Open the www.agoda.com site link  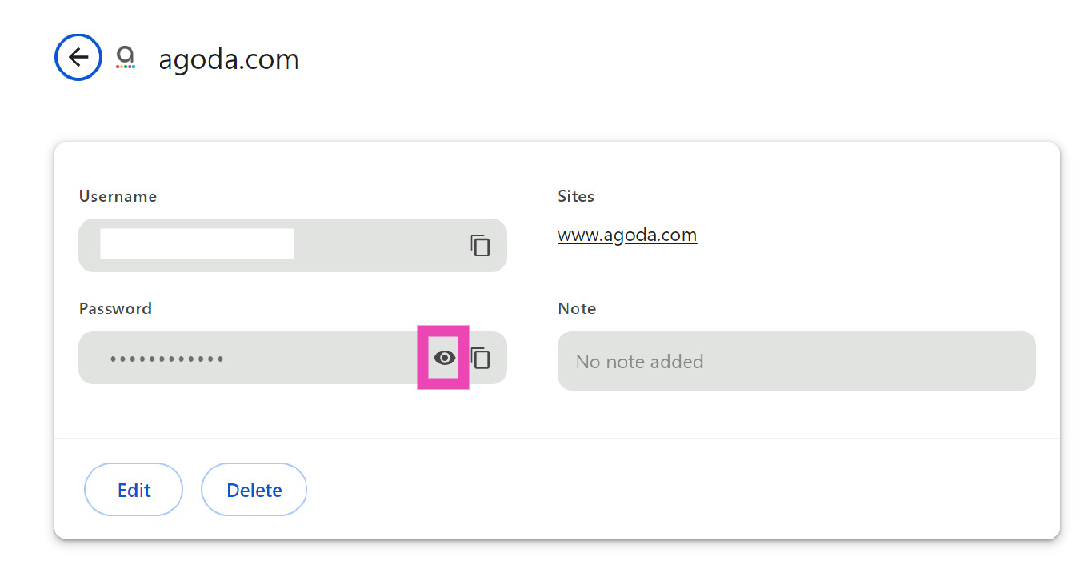pyautogui.click(x=627, y=236)
